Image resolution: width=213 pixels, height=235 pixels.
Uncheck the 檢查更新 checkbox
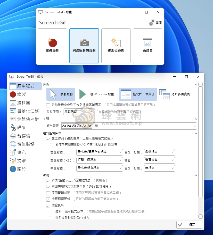click(x=48, y=205)
